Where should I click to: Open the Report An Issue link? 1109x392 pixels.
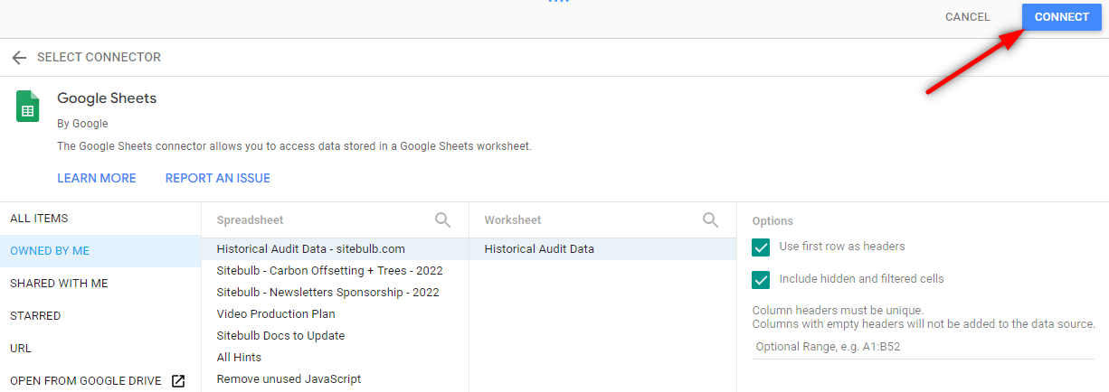click(x=218, y=179)
